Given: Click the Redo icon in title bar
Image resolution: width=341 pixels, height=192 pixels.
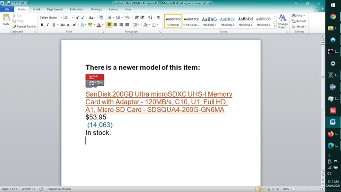Looking at the screenshot, I should pyautogui.click(x=23, y=3).
